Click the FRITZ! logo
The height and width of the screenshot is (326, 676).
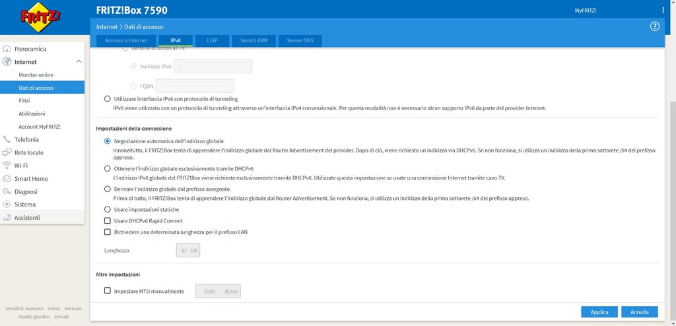[40, 16]
